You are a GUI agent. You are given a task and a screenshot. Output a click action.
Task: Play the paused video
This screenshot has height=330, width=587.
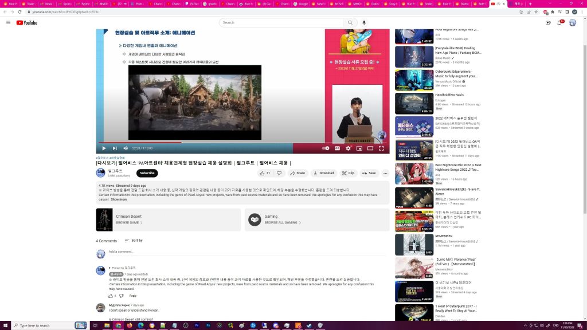104,148
